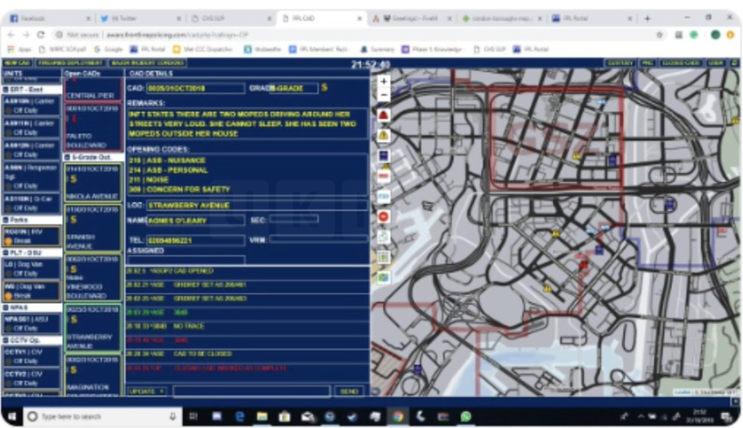Click the empty SEC field
This screenshot has width=743, height=428.
click(x=294, y=219)
